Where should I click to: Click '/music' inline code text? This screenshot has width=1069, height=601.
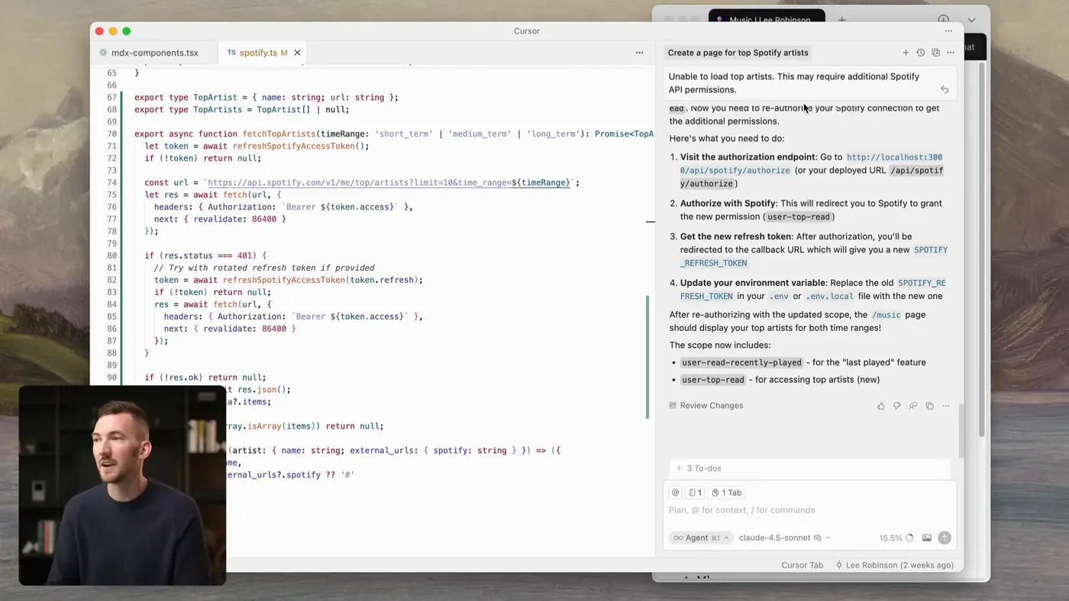tap(886, 314)
